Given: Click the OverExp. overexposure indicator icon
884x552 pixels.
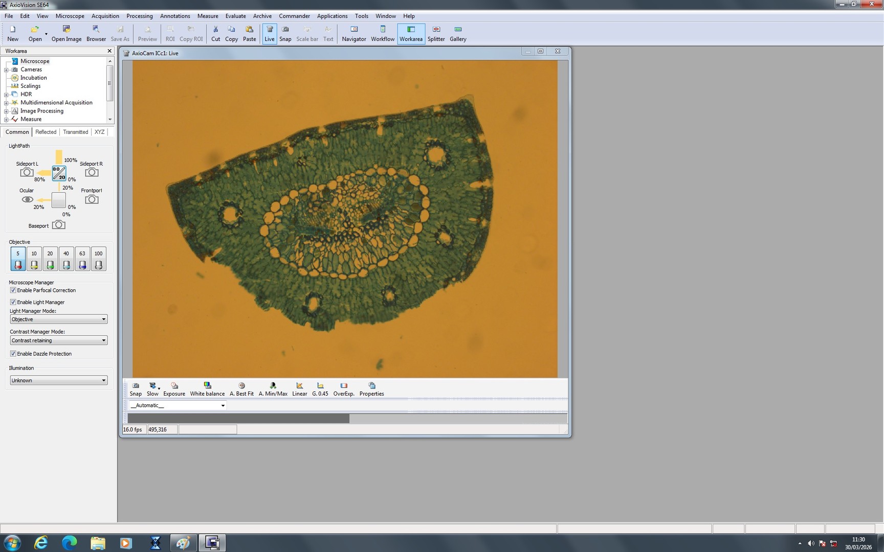Looking at the screenshot, I should pyautogui.click(x=343, y=388).
